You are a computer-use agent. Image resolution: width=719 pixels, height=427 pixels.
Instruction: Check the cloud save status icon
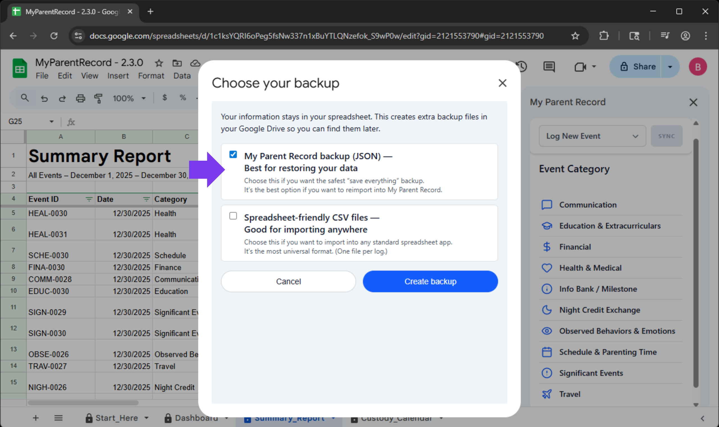[x=195, y=63]
